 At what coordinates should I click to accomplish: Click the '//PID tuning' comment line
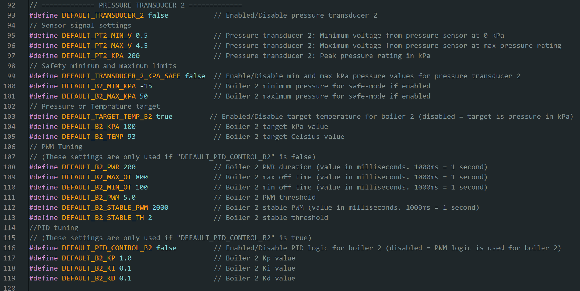coord(54,228)
